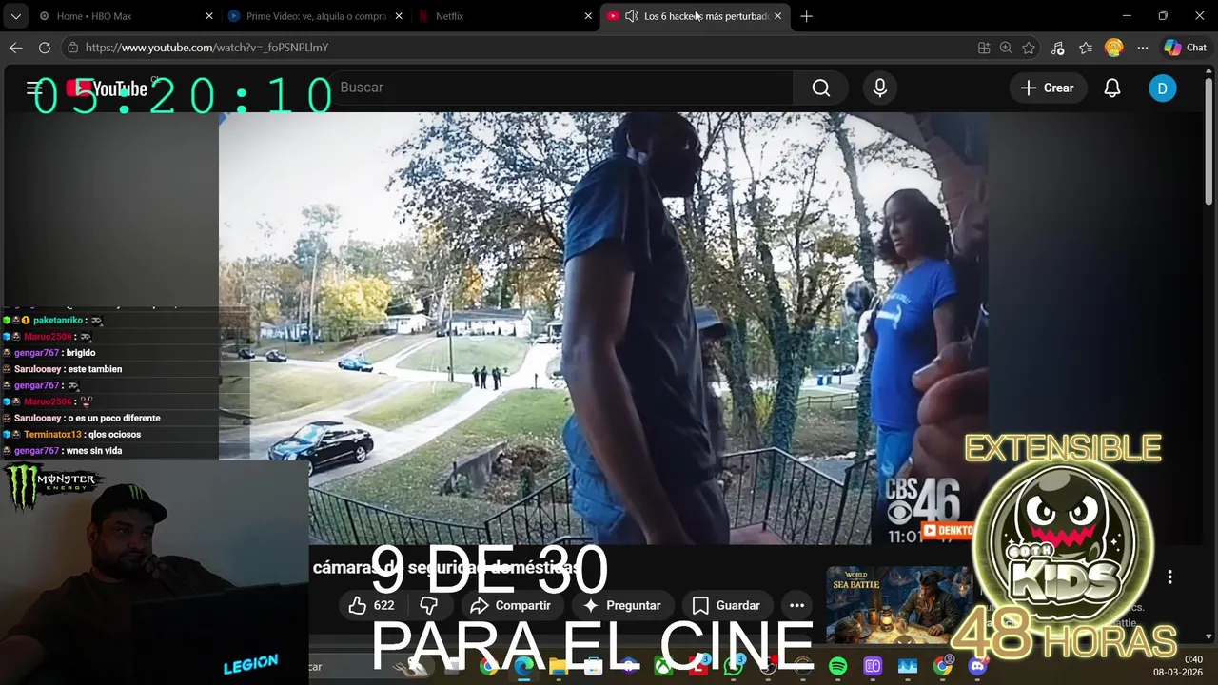Open the Xbox app from the taskbar
The image size is (1218, 685).
coord(663,667)
